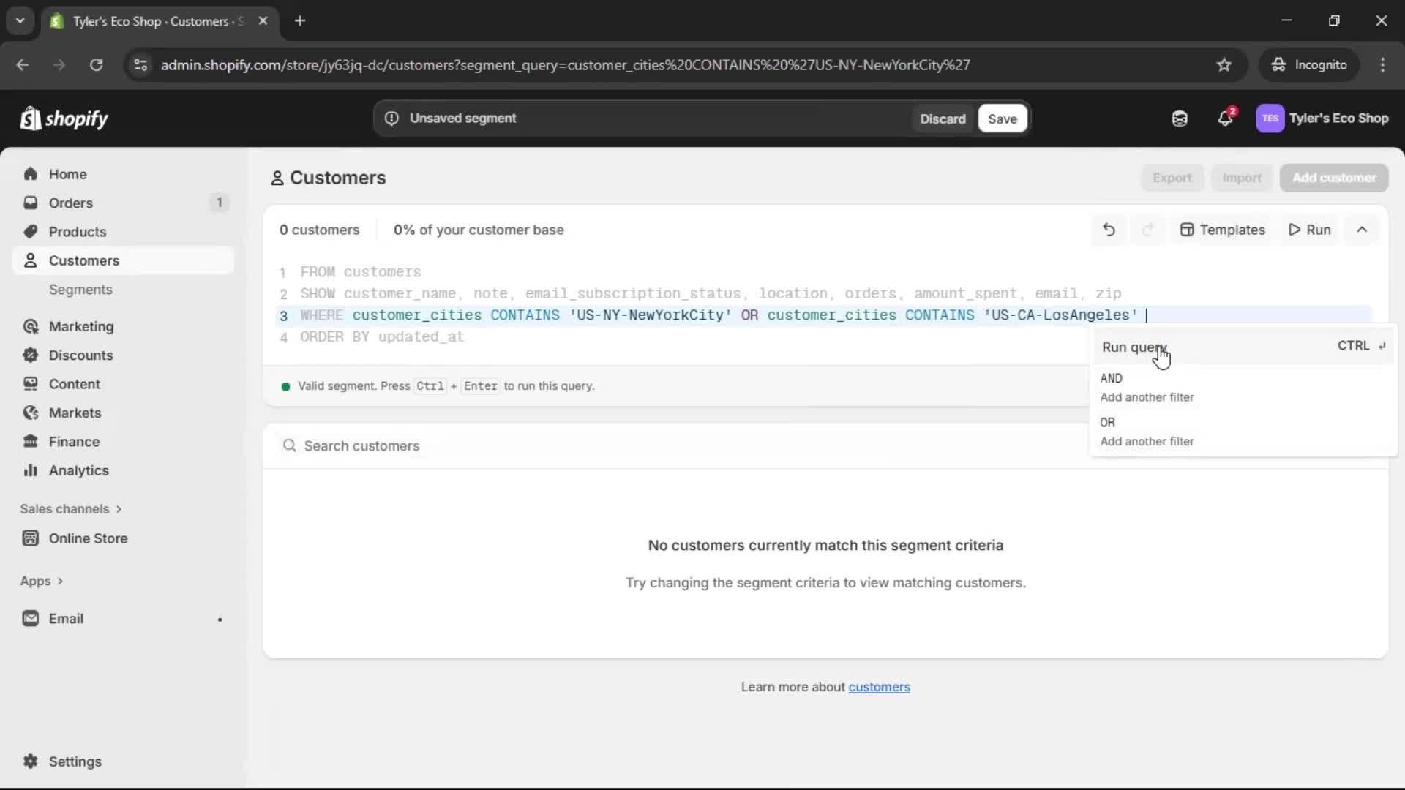This screenshot has width=1405, height=790.
Task: Click the Shopify logo
Action: 64,118
